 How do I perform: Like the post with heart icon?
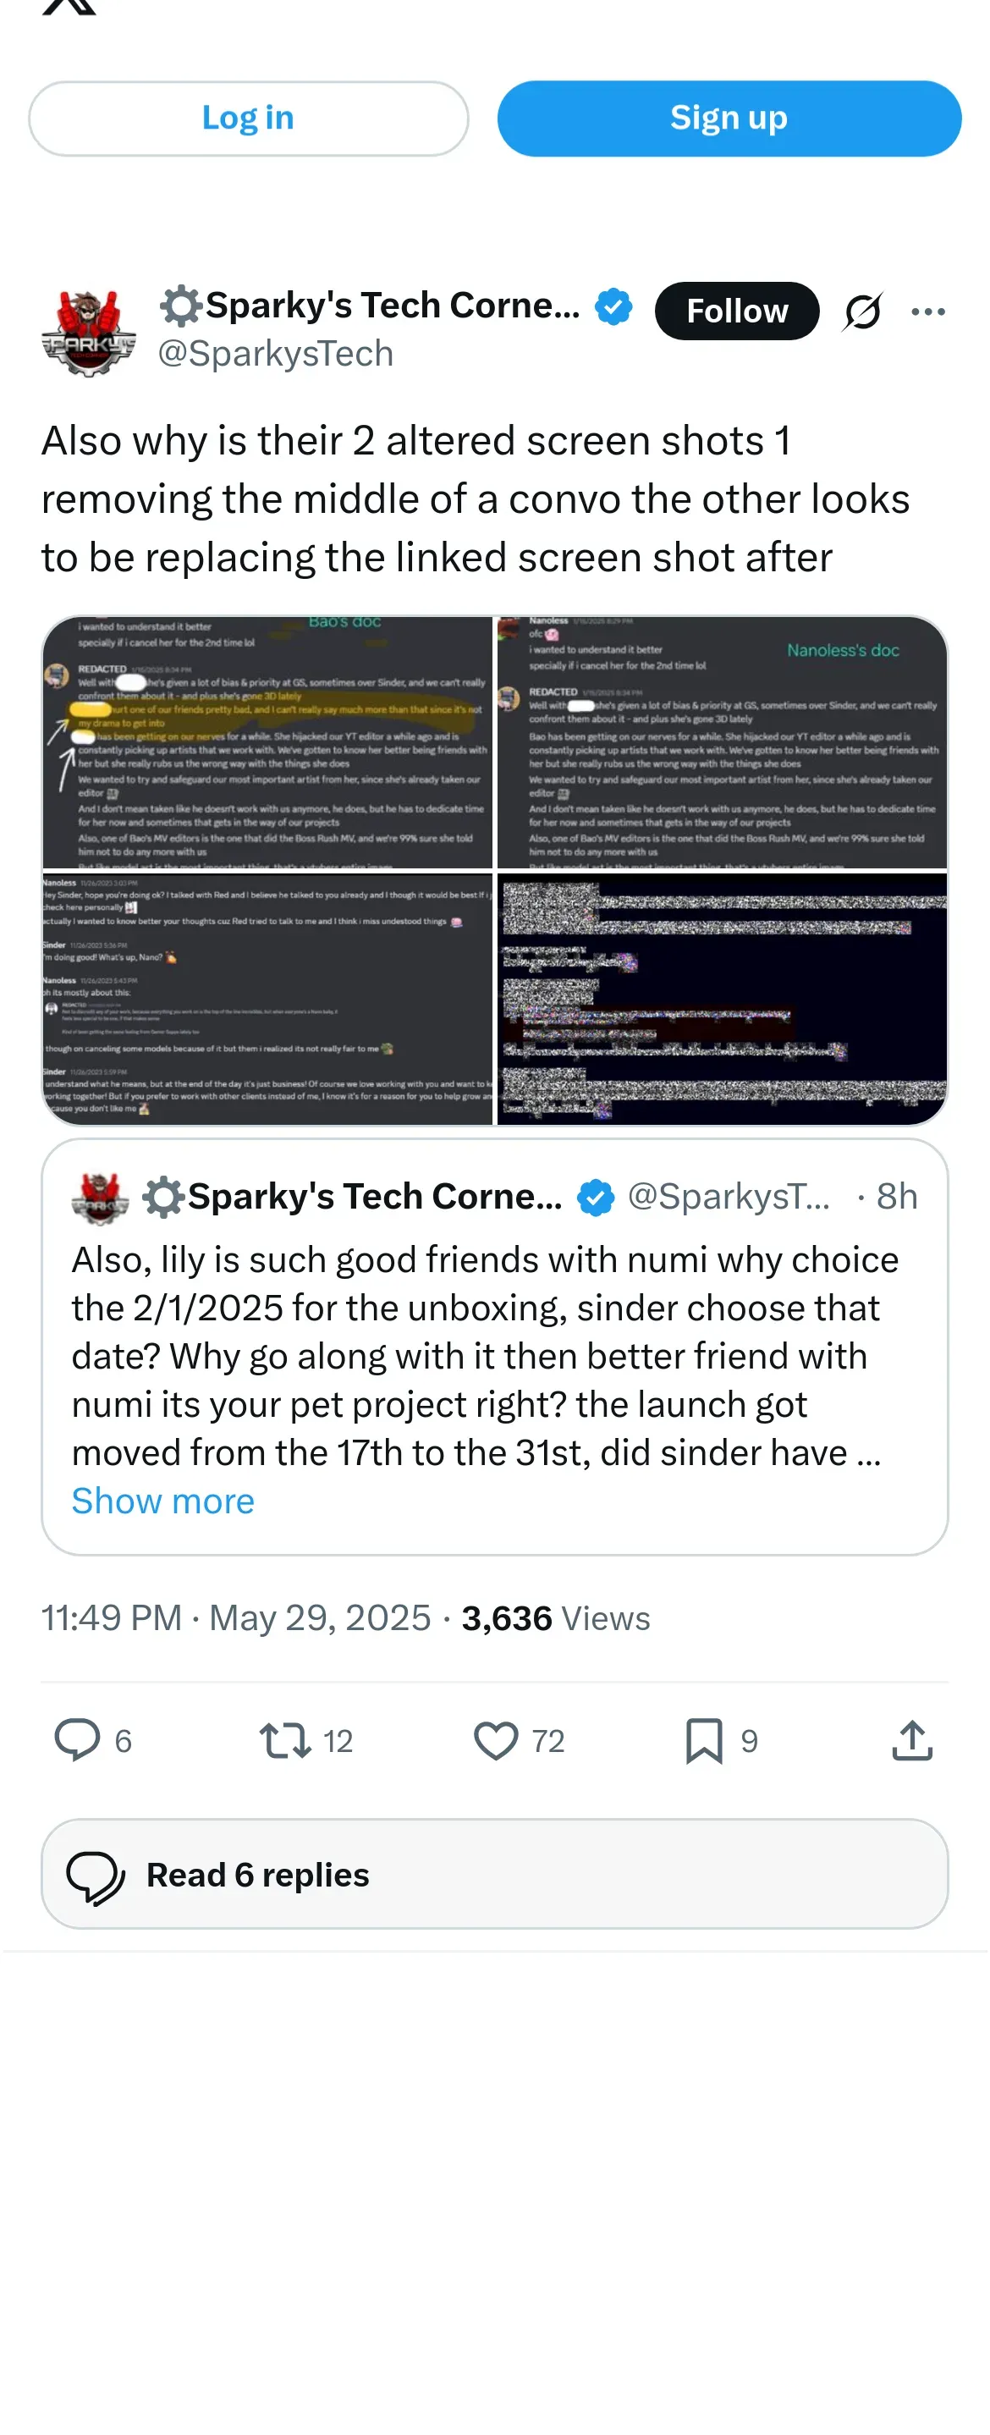[x=496, y=1739]
